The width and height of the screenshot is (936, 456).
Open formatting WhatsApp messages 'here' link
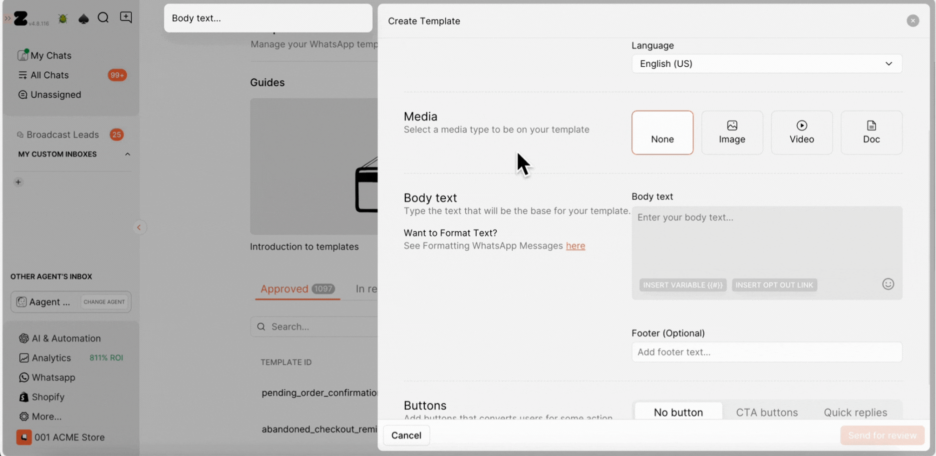576,246
